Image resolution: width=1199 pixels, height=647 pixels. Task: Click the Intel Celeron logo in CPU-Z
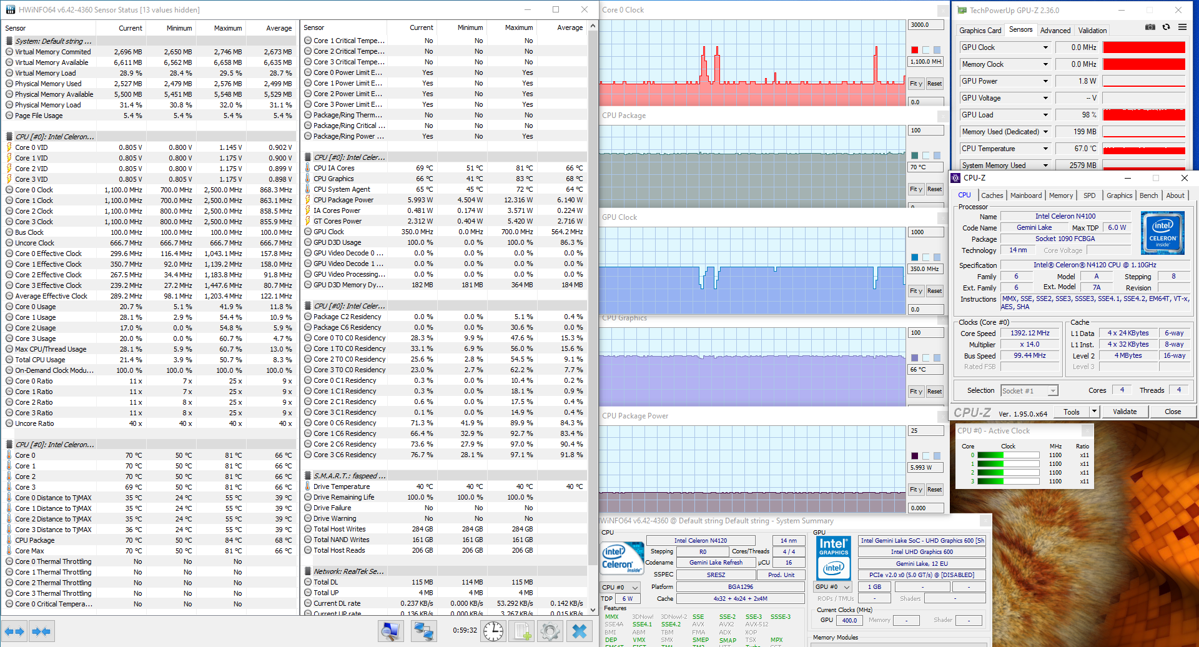tap(1162, 233)
